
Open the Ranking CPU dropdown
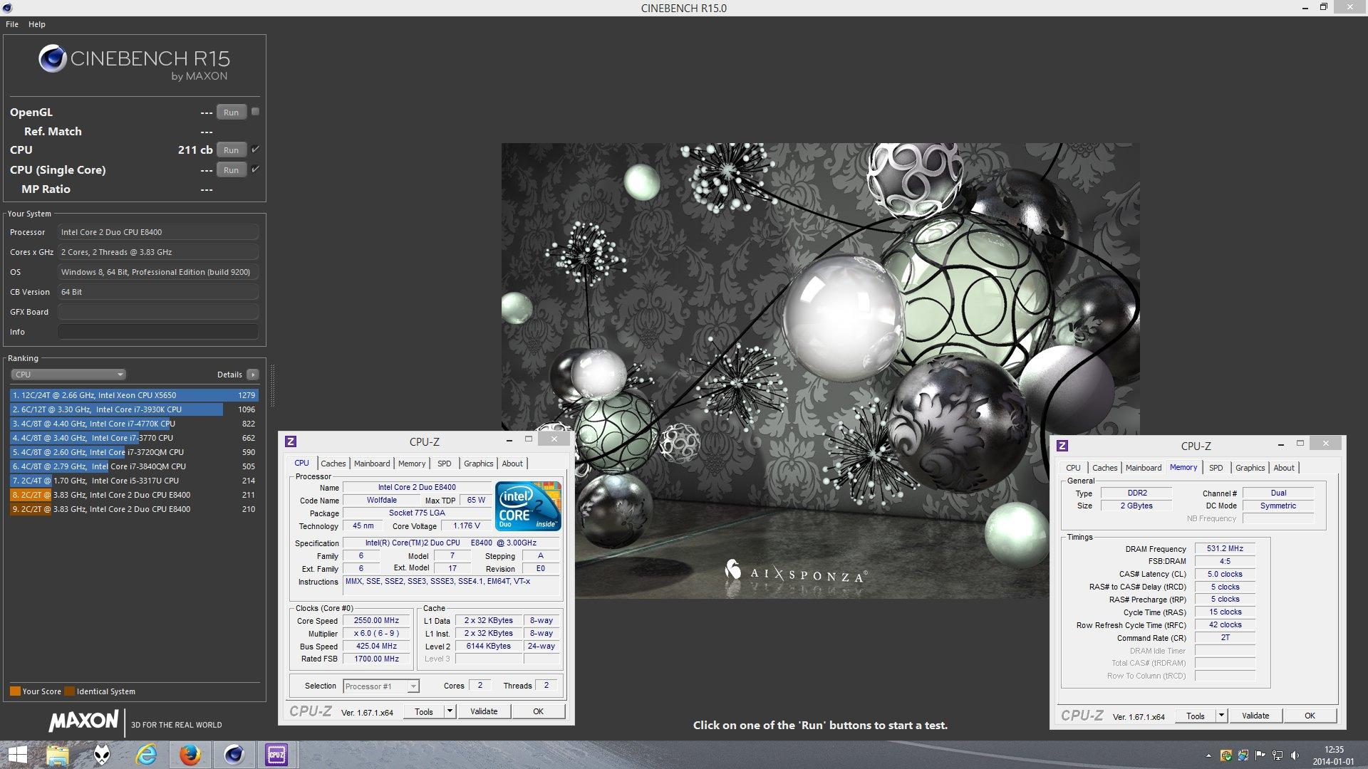(x=68, y=375)
